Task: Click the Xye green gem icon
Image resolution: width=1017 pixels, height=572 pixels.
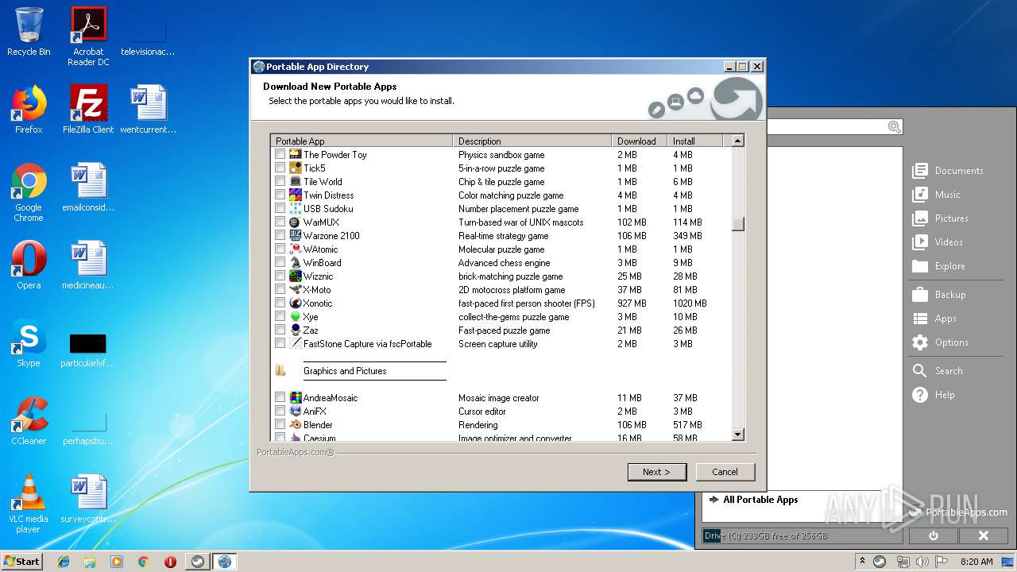Action: pyautogui.click(x=295, y=317)
